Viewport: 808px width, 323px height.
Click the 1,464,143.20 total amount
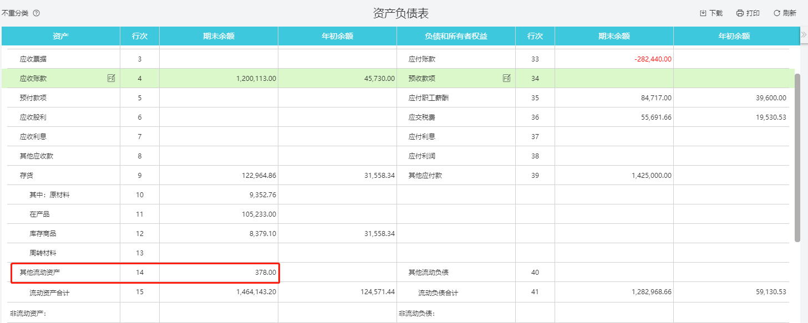pyautogui.click(x=256, y=291)
